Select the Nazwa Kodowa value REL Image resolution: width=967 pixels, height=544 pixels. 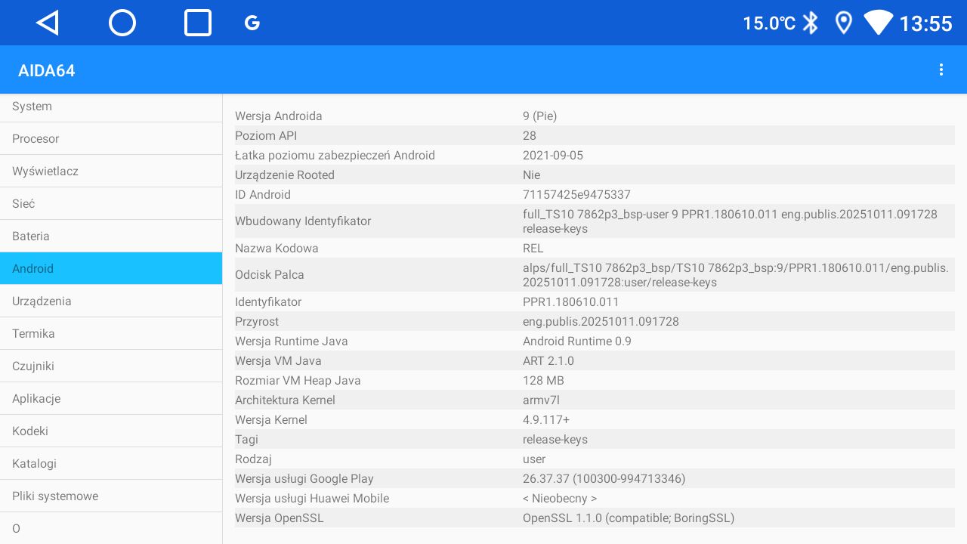click(533, 248)
